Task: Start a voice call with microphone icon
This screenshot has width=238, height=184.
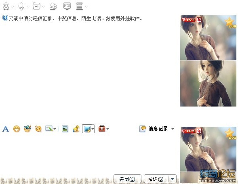Action: [21, 6]
